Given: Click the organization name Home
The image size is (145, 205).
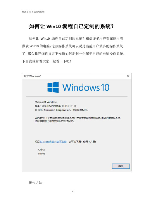Looking at the screenshot, I should [x=42, y=154].
